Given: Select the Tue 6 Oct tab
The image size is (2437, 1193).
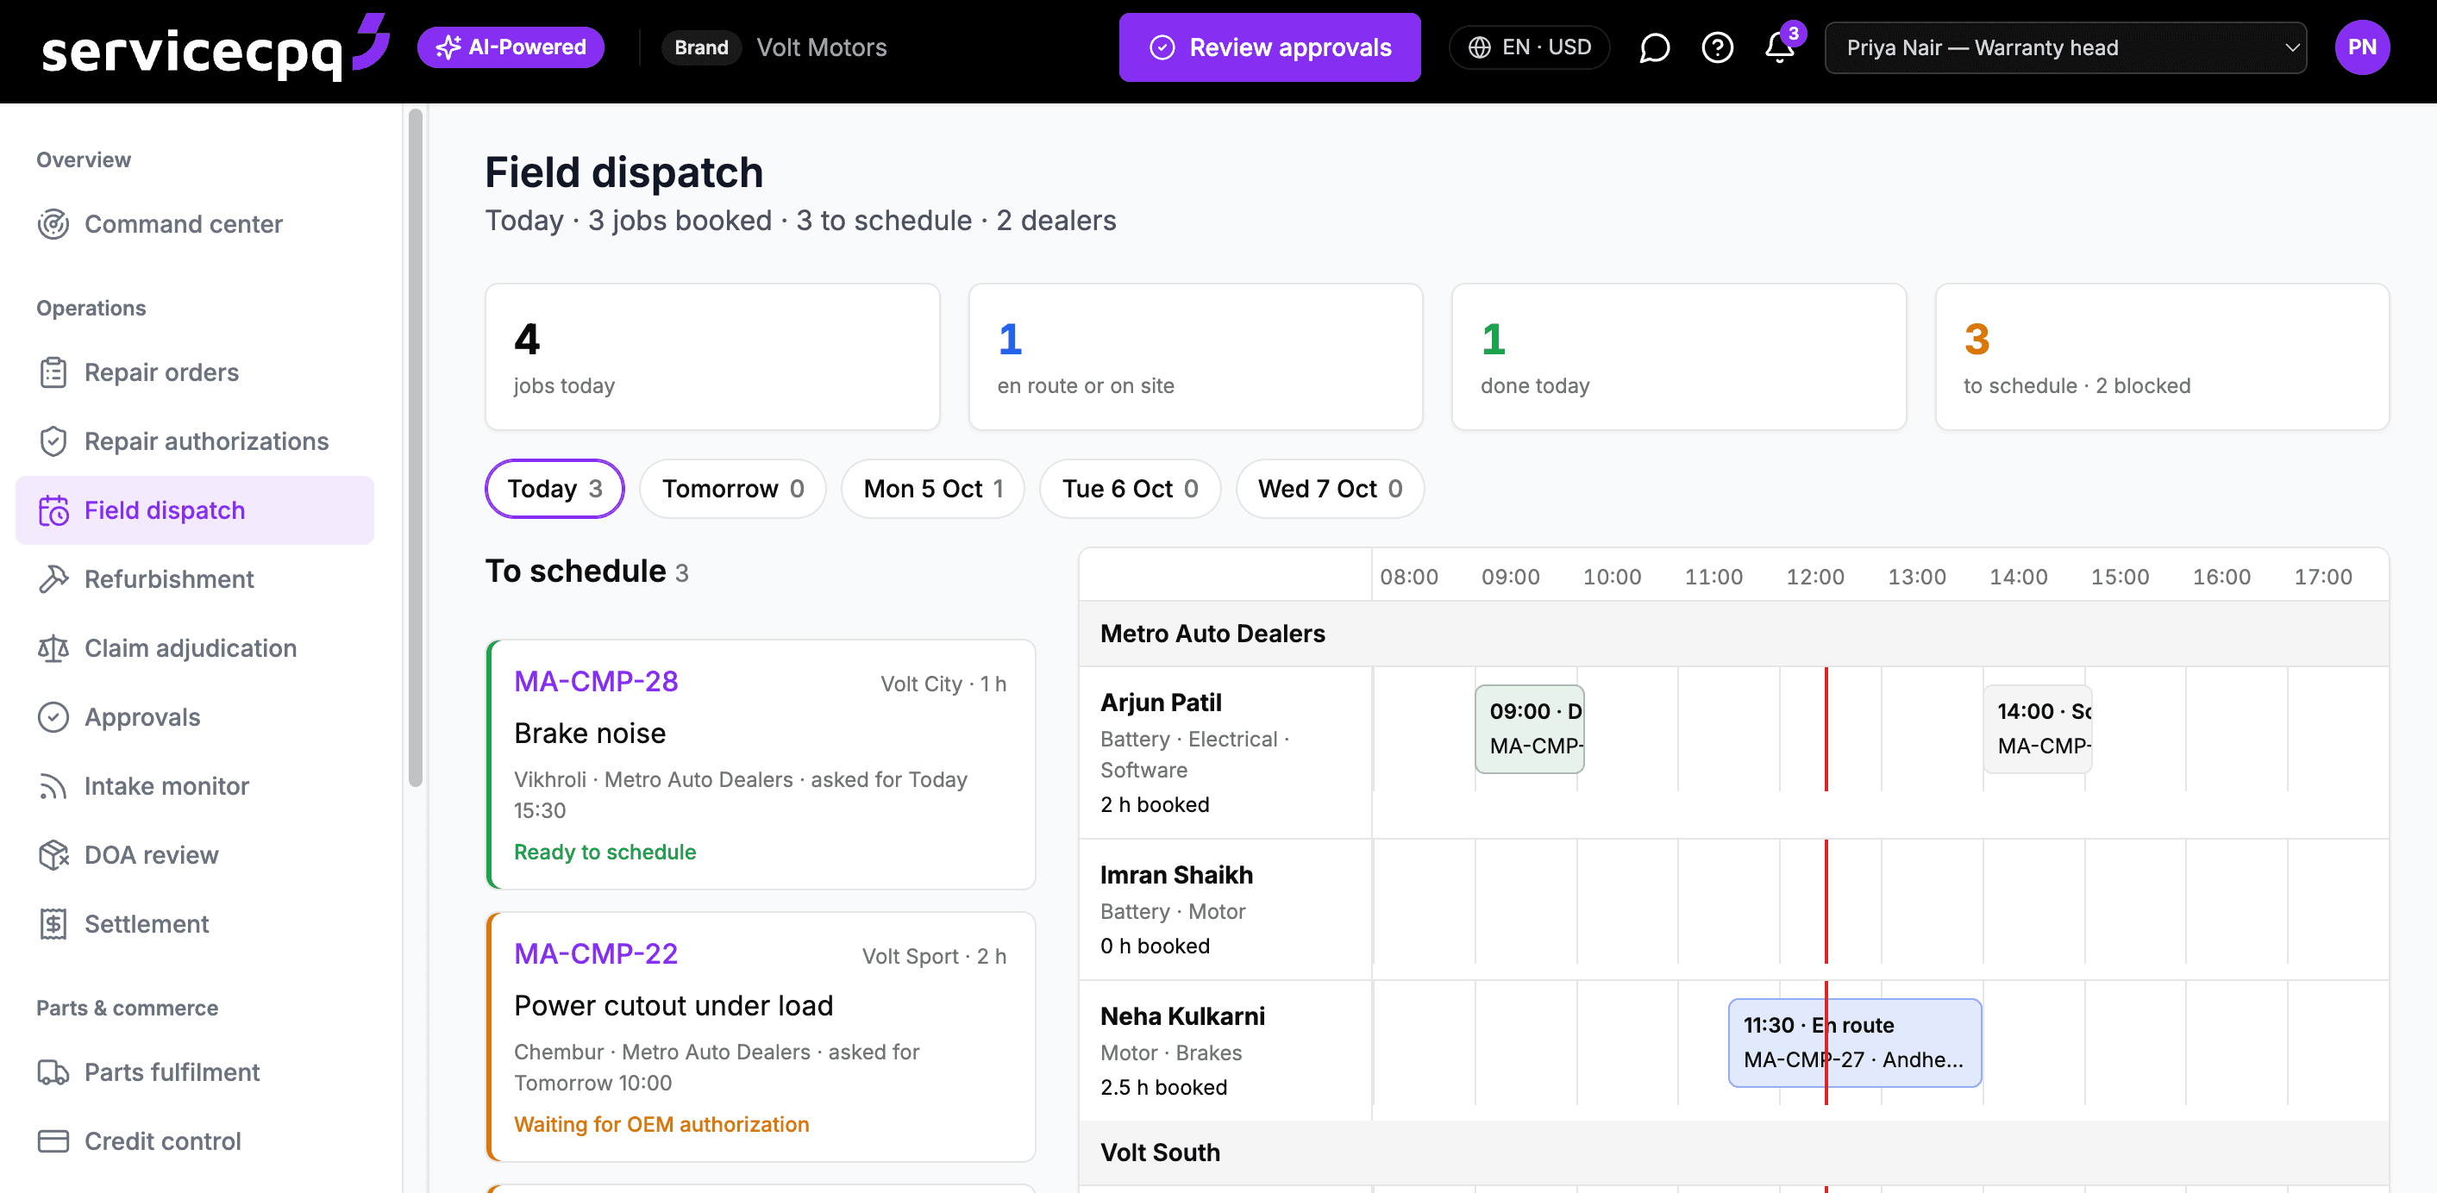Looking at the screenshot, I should point(1130,489).
